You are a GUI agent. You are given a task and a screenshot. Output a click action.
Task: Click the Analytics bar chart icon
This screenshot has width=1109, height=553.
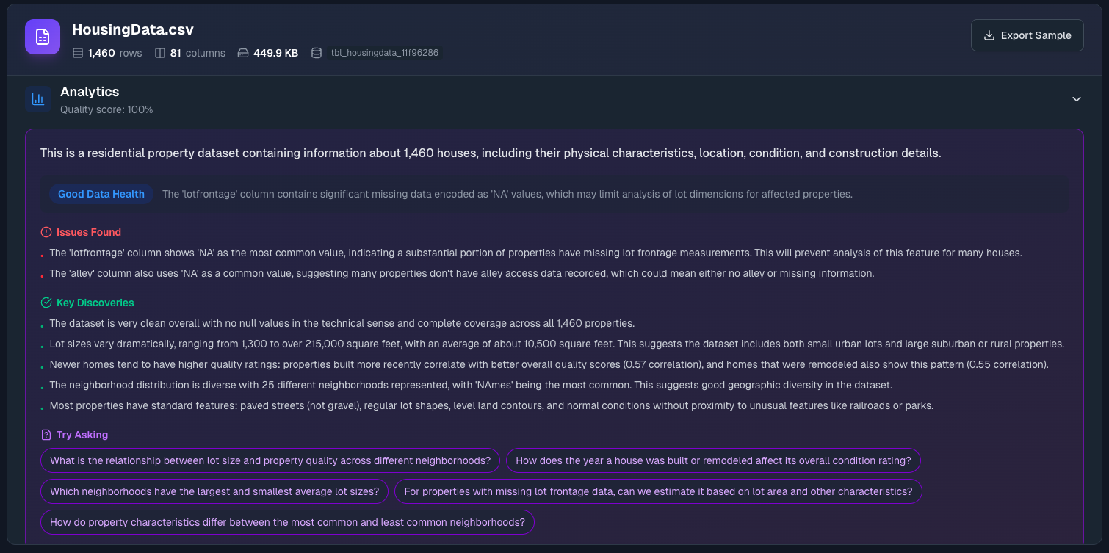pos(38,99)
